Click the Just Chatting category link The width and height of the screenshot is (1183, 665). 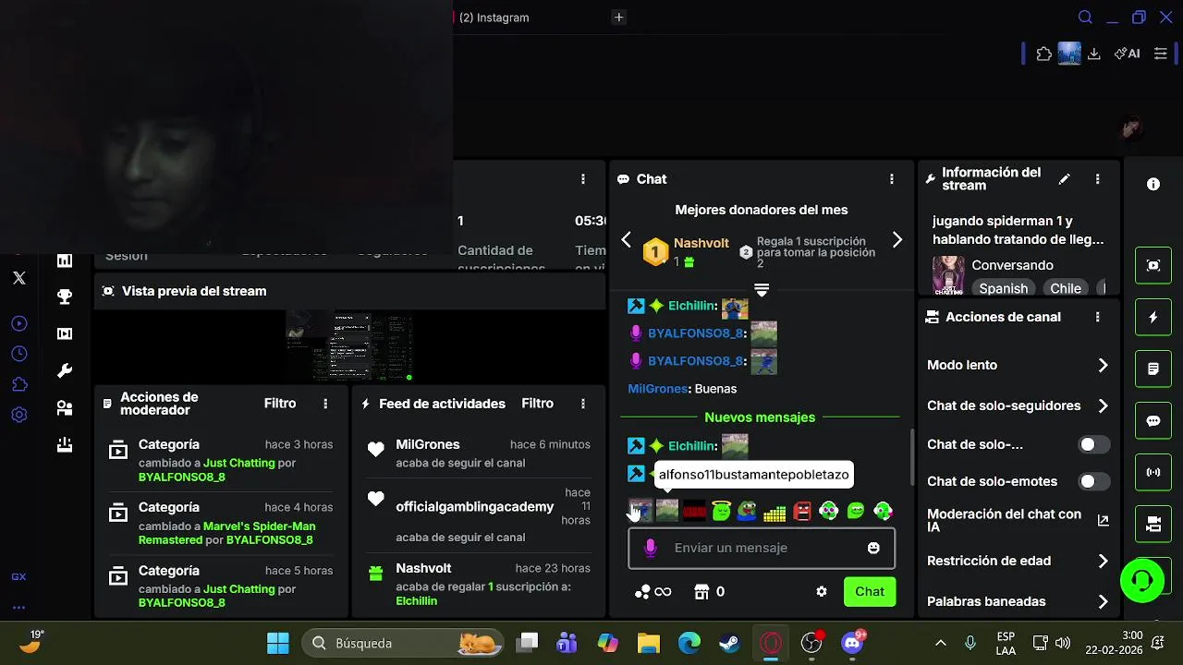[x=239, y=463]
